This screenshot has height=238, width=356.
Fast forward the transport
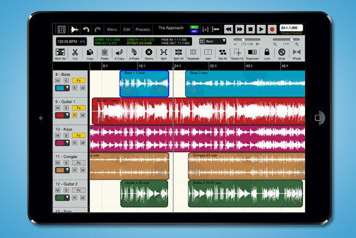point(239,29)
